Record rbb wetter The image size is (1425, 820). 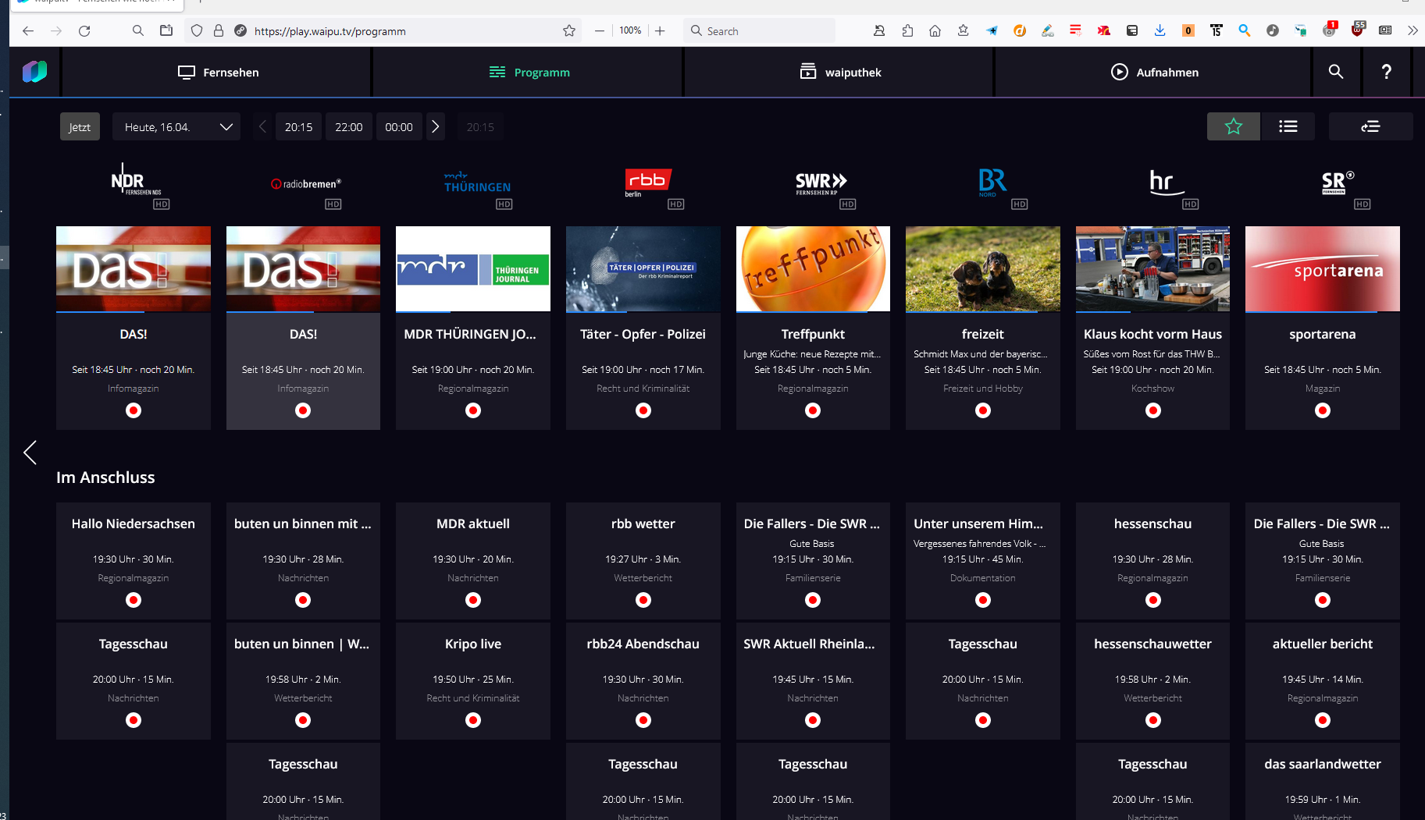(x=643, y=600)
